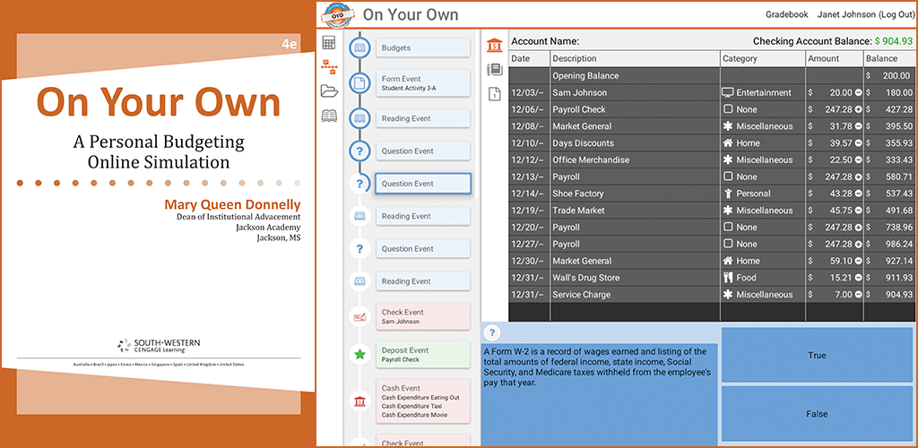Click Home icon in Days Discounts row
Screen dimensions: 918x448
coord(728,143)
